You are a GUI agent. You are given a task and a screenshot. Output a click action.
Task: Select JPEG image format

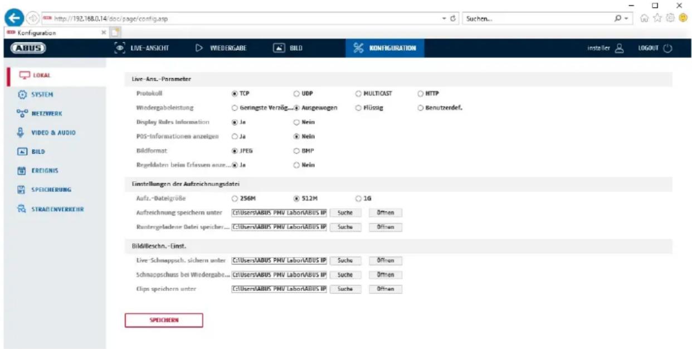(235, 151)
